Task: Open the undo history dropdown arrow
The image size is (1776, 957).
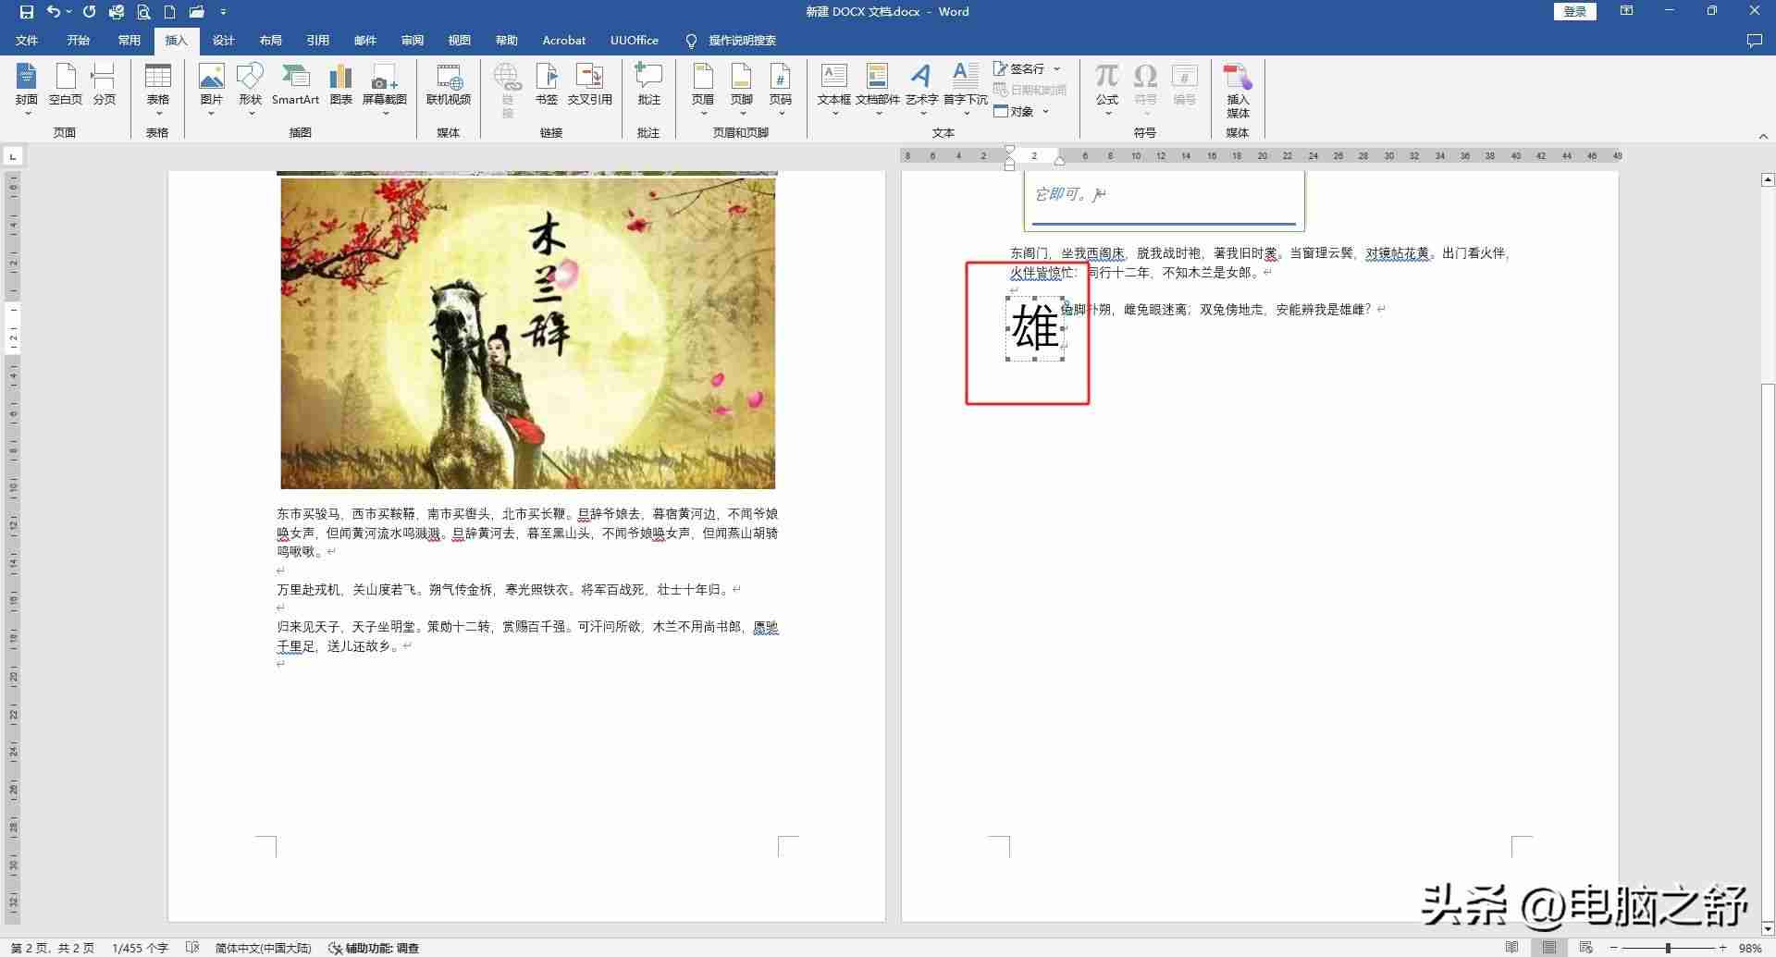Action: (x=69, y=12)
